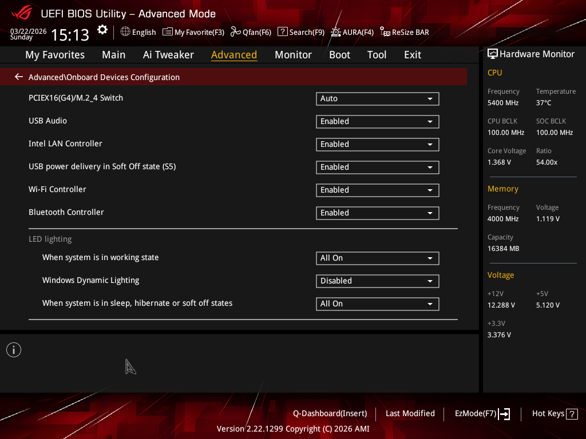Viewport: 586px width, 439px height.
Task: Switch to My Favorites tab
Action: click(55, 55)
